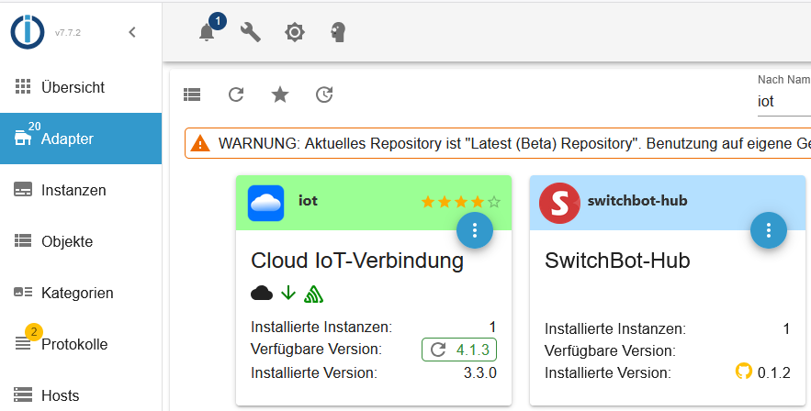Open the notifications bell
Viewport: 811px width, 411px height.
[207, 33]
